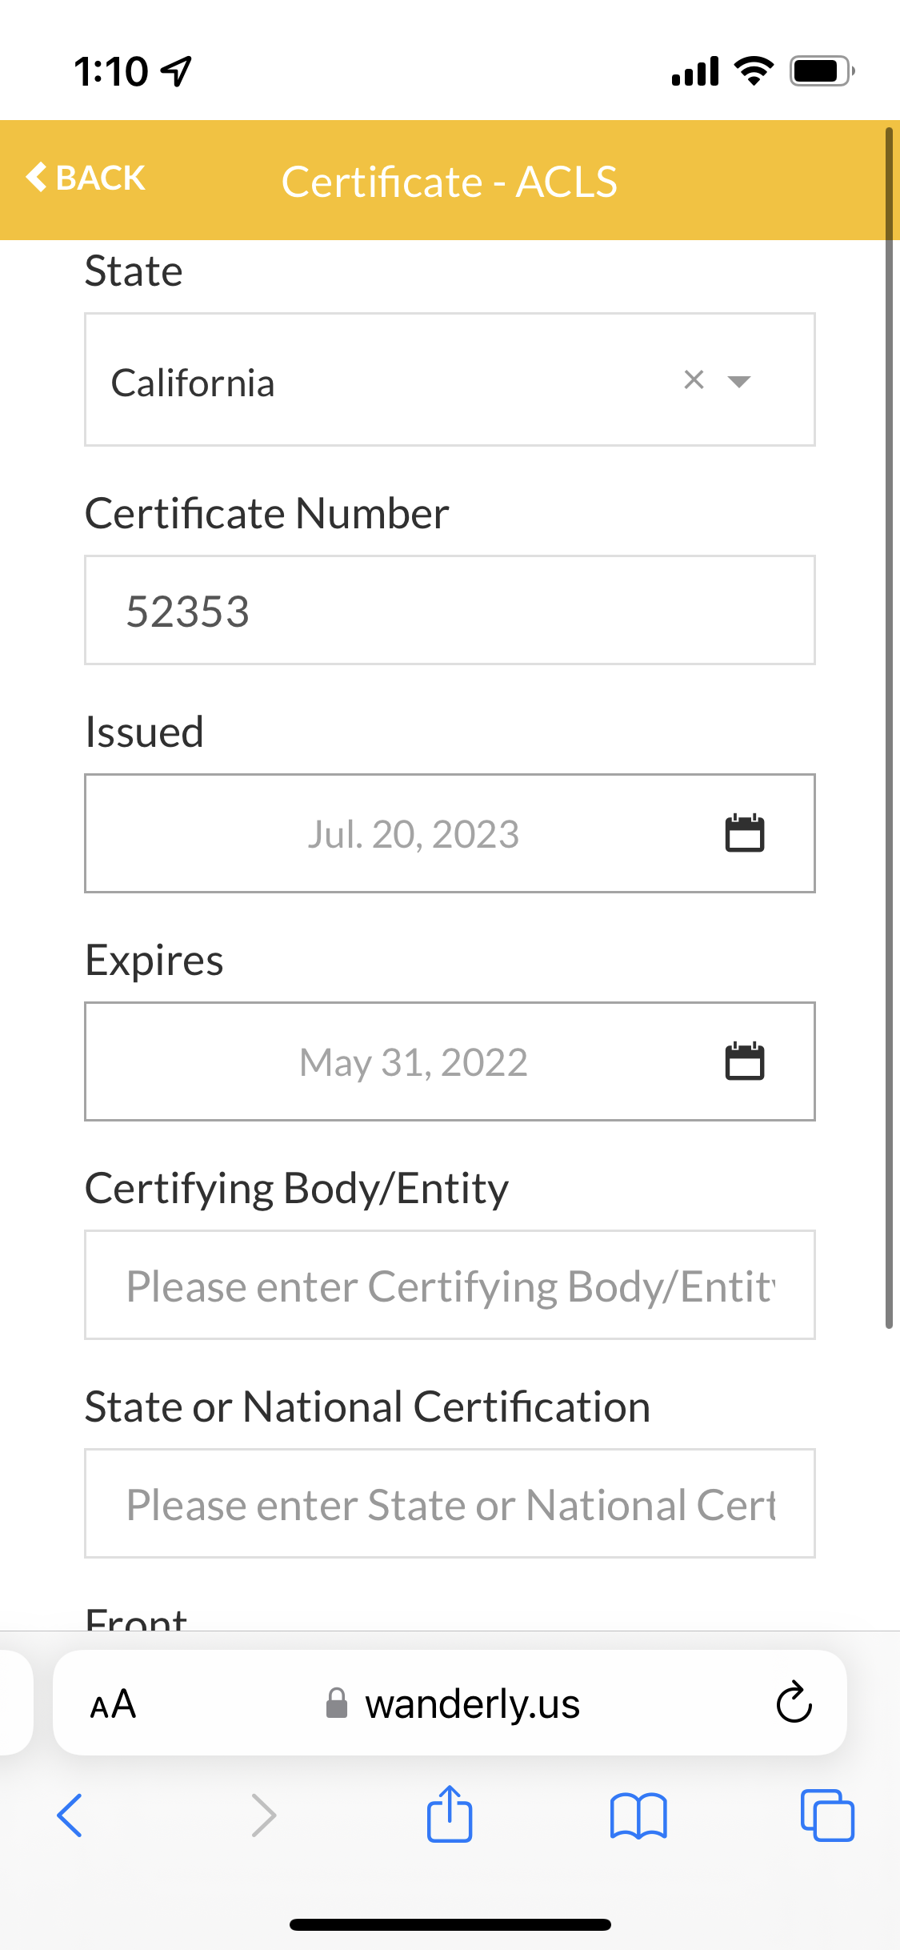
Task: Reload the page with the refresh icon
Action: pyautogui.click(x=794, y=1703)
